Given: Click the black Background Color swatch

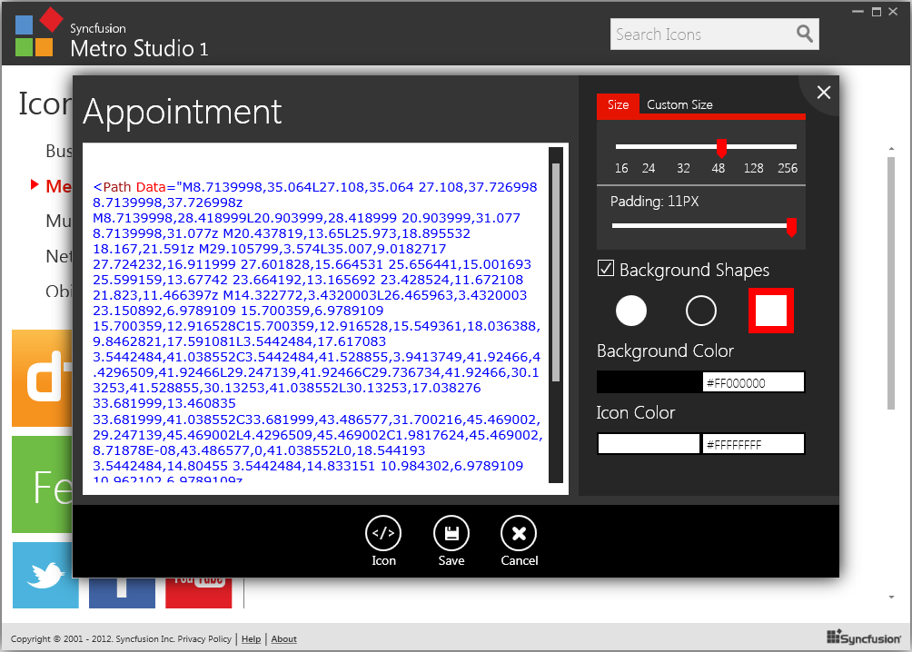Looking at the screenshot, I should [x=649, y=382].
